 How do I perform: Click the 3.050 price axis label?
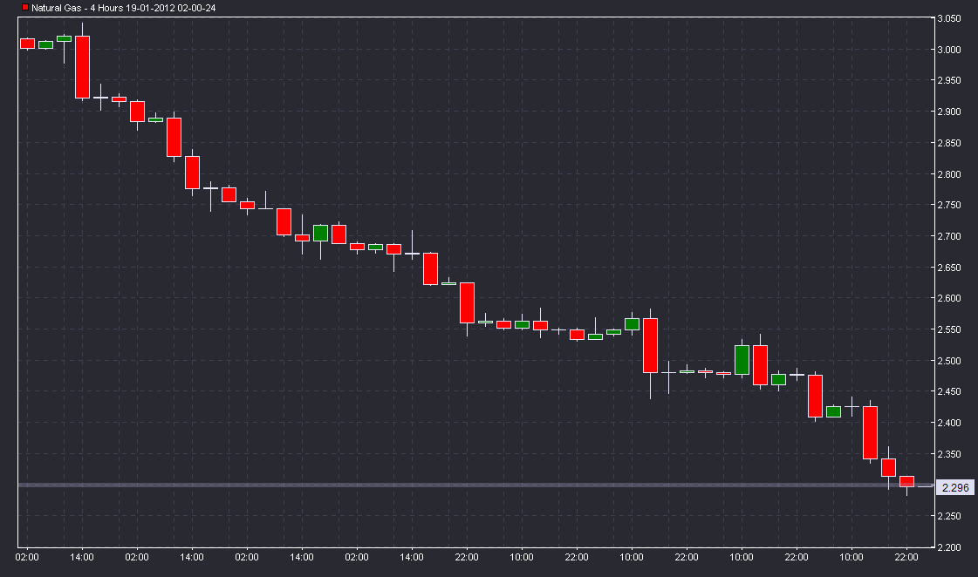pyautogui.click(x=949, y=18)
